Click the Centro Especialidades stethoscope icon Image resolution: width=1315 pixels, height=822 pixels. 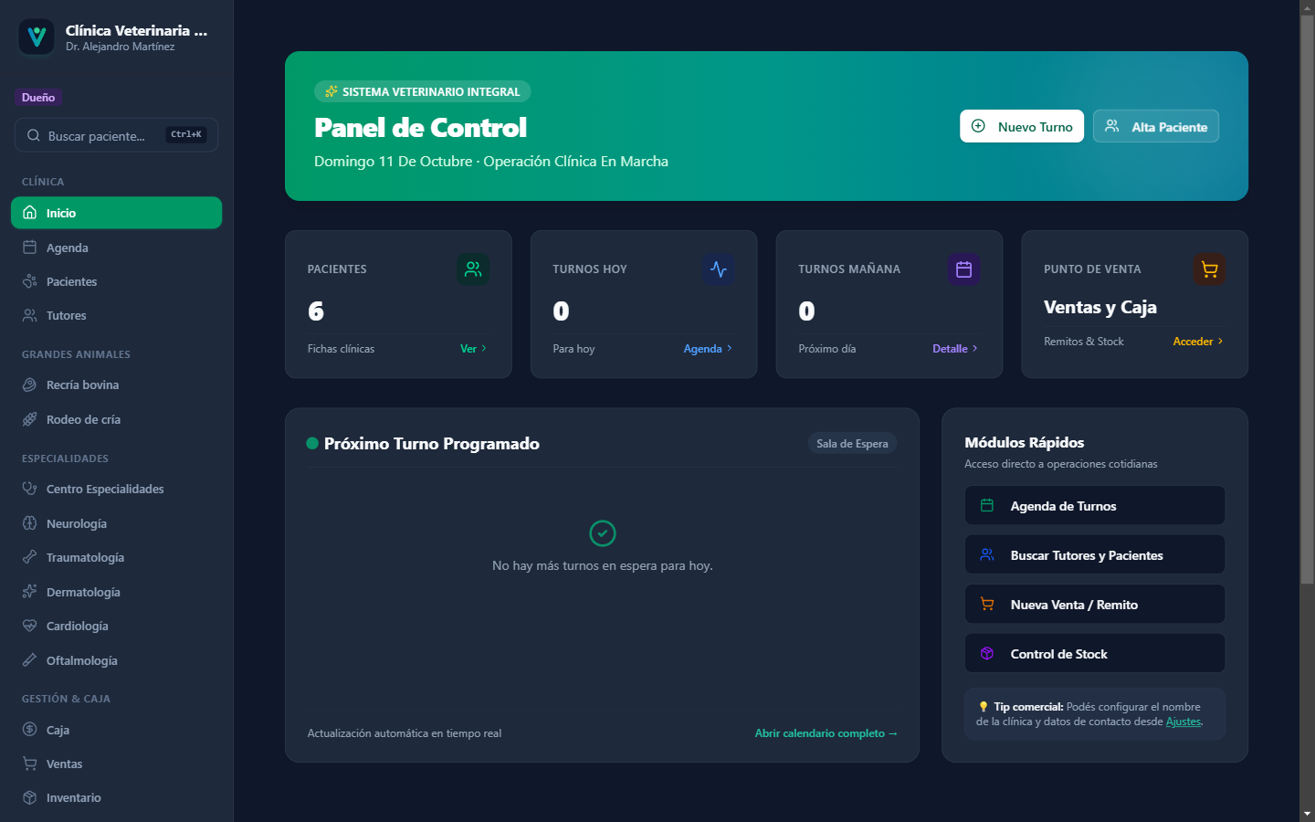pyautogui.click(x=29, y=489)
